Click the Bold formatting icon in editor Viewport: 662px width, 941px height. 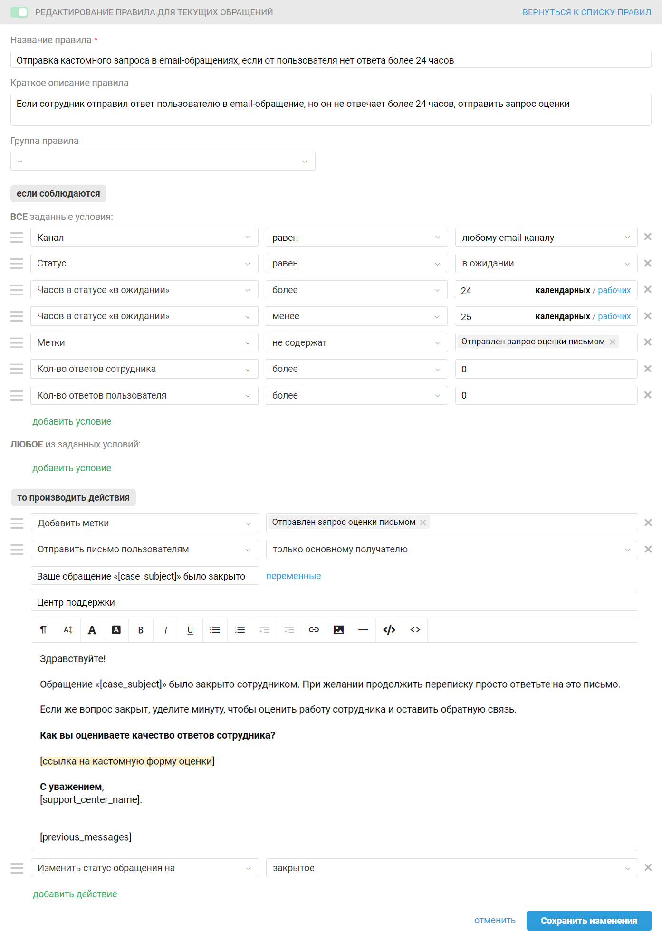click(x=141, y=630)
